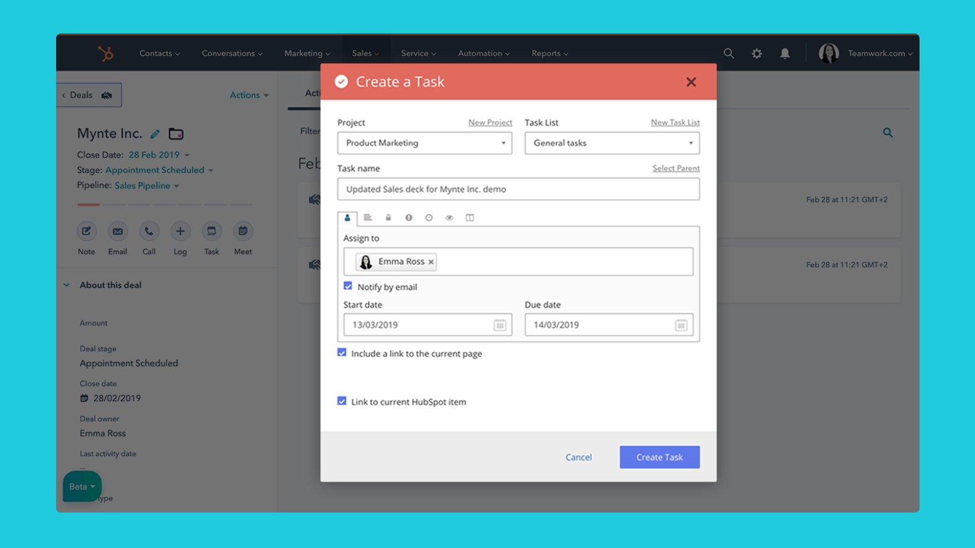975x548 pixels.
Task: Click the Email icon under Mynte Inc.
Action: [x=118, y=231]
